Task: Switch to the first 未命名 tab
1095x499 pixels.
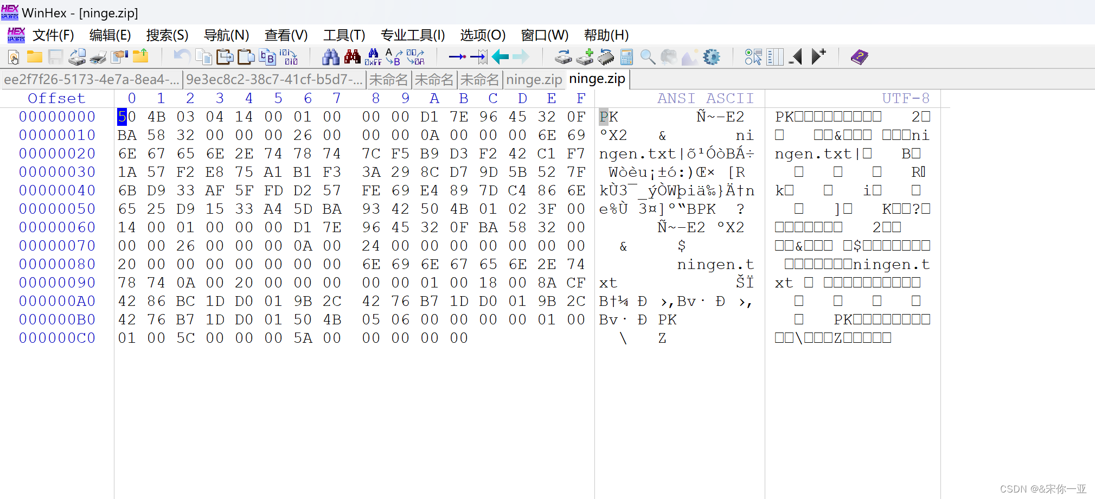Action: (388, 80)
